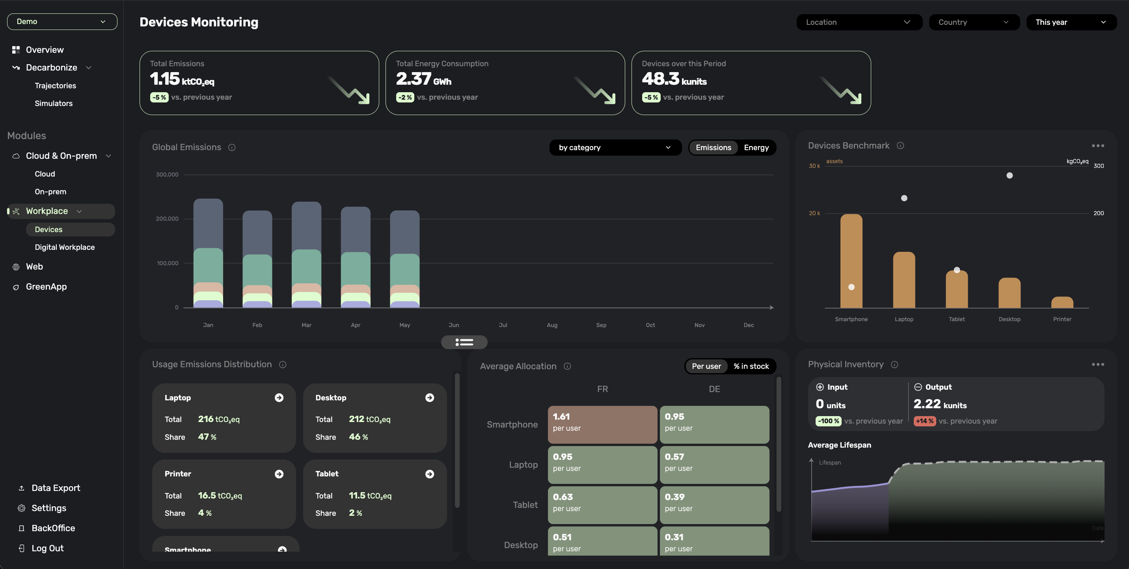1129x569 pixels.
Task: Click the Devices over this Period card
Action: (x=751, y=83)
